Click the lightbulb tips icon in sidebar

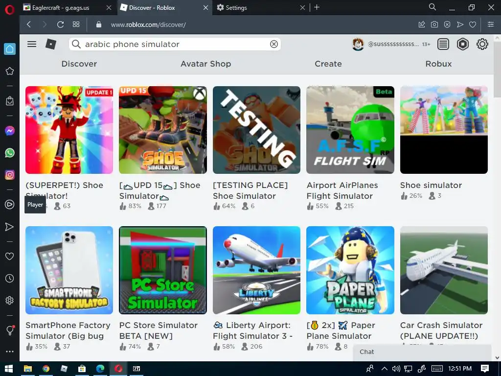click(x=10, y=330)
